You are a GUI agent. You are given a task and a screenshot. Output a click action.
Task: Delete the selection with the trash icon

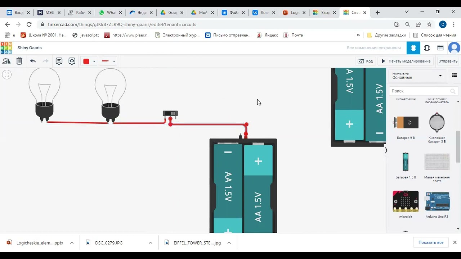[19, 61]
